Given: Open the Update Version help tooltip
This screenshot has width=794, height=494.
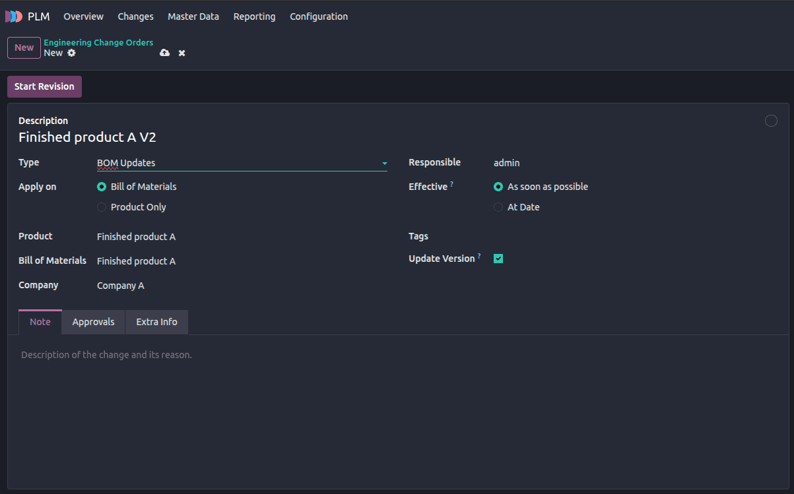Looking at the screenshot, I should point(479,256).
